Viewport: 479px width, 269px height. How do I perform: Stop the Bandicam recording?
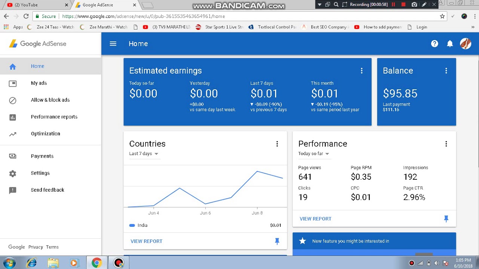403,4
